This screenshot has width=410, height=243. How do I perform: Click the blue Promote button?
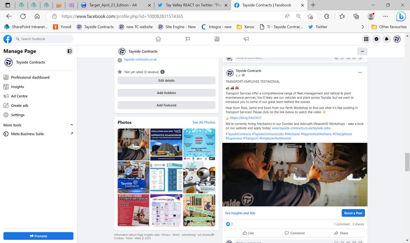38,236
